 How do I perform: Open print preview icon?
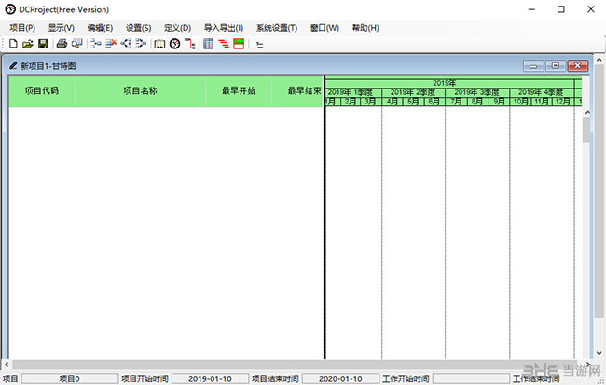point(76,44)
